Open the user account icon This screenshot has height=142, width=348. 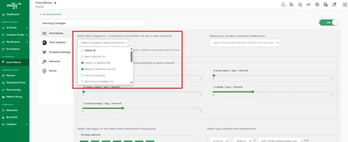[x=283, y=4]
